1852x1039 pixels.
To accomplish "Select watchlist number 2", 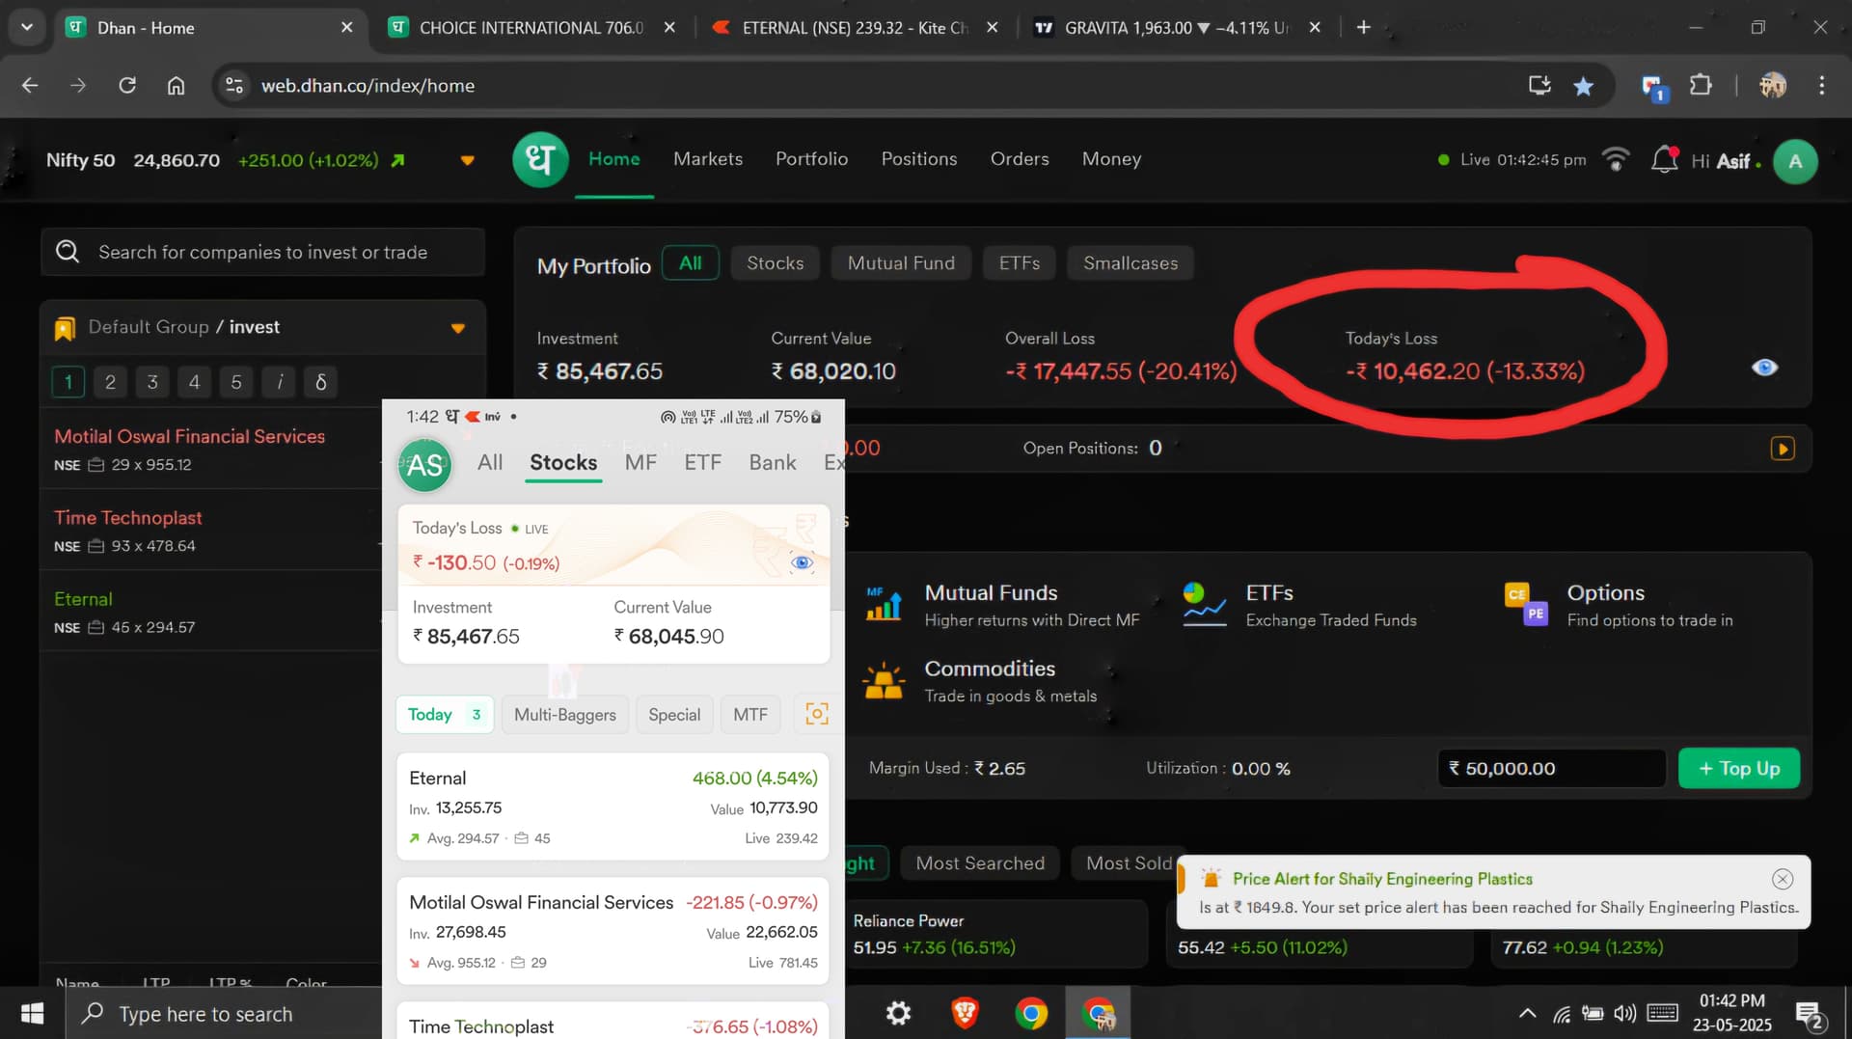I will coord(110,382).
